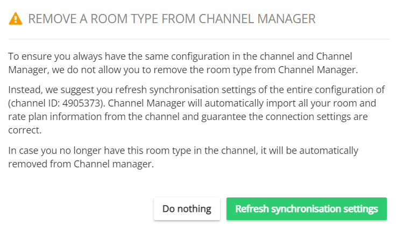Click the phrase "removed from Channel manager."
This screenshot has width=396, height=226.
tap(81, 164)
